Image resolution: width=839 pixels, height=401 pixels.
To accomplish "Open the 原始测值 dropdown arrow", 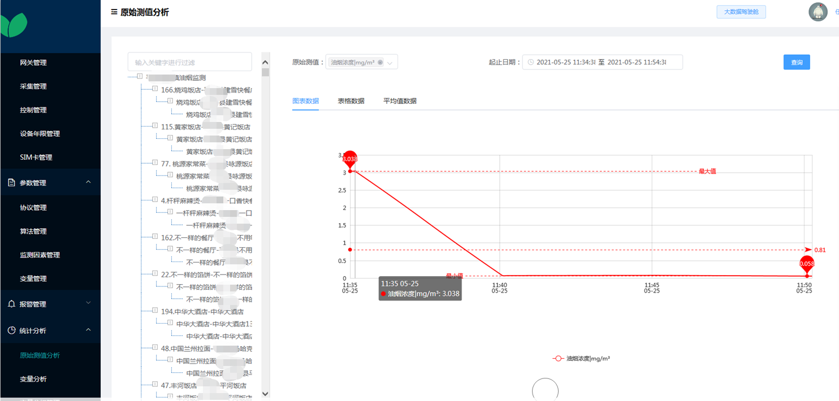I will [x=391, y=62].
